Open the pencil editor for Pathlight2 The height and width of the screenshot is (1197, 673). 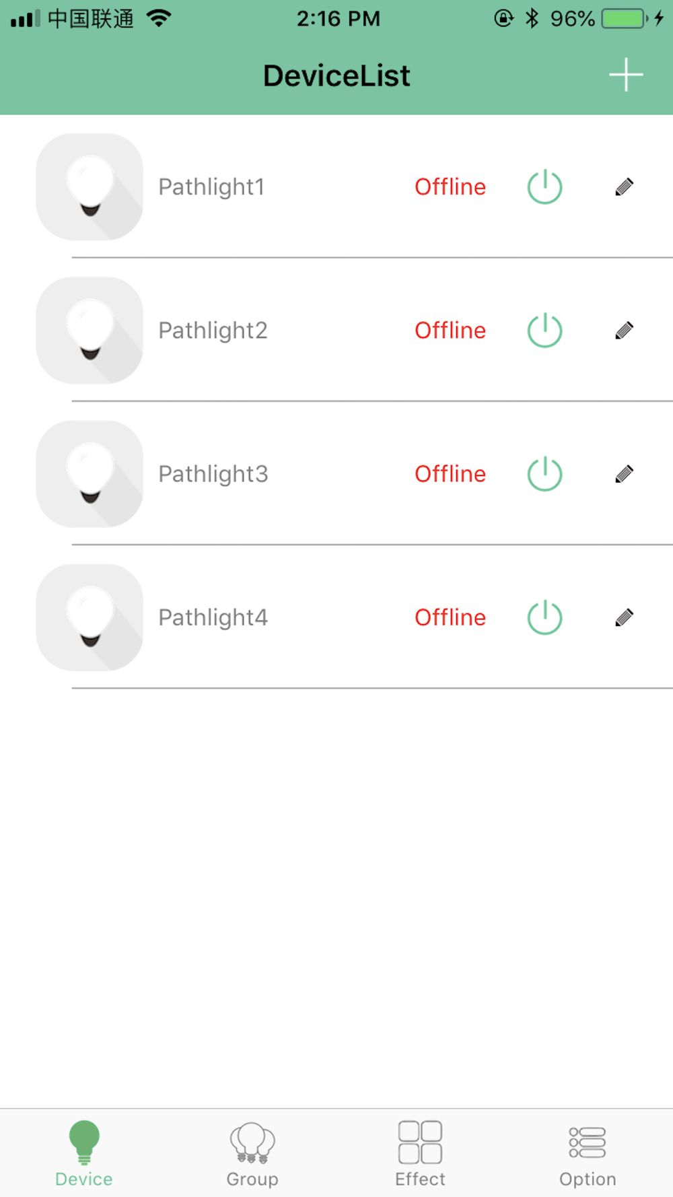coord(624,331)
